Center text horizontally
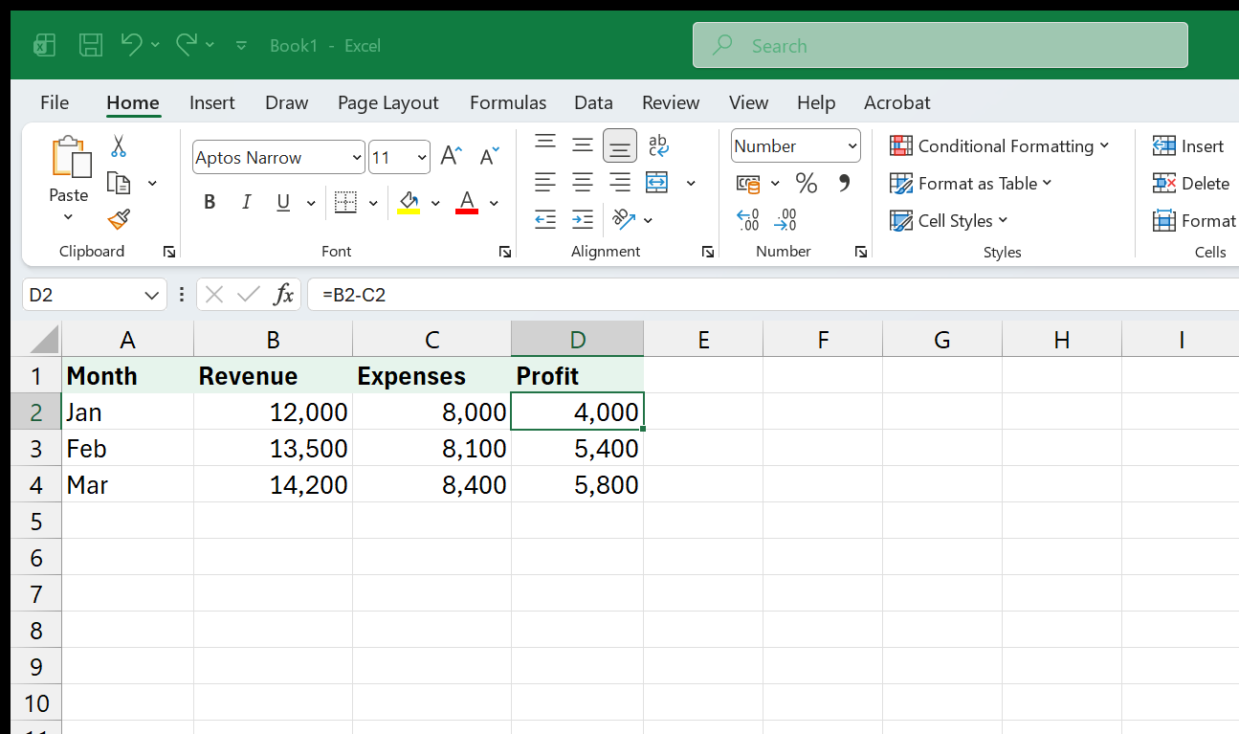The height and width of the screenshot is (734, 1239). click(x=583, y=183)
